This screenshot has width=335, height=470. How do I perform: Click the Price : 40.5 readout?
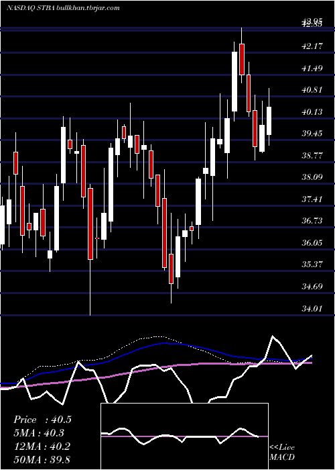tap(42, 420)
